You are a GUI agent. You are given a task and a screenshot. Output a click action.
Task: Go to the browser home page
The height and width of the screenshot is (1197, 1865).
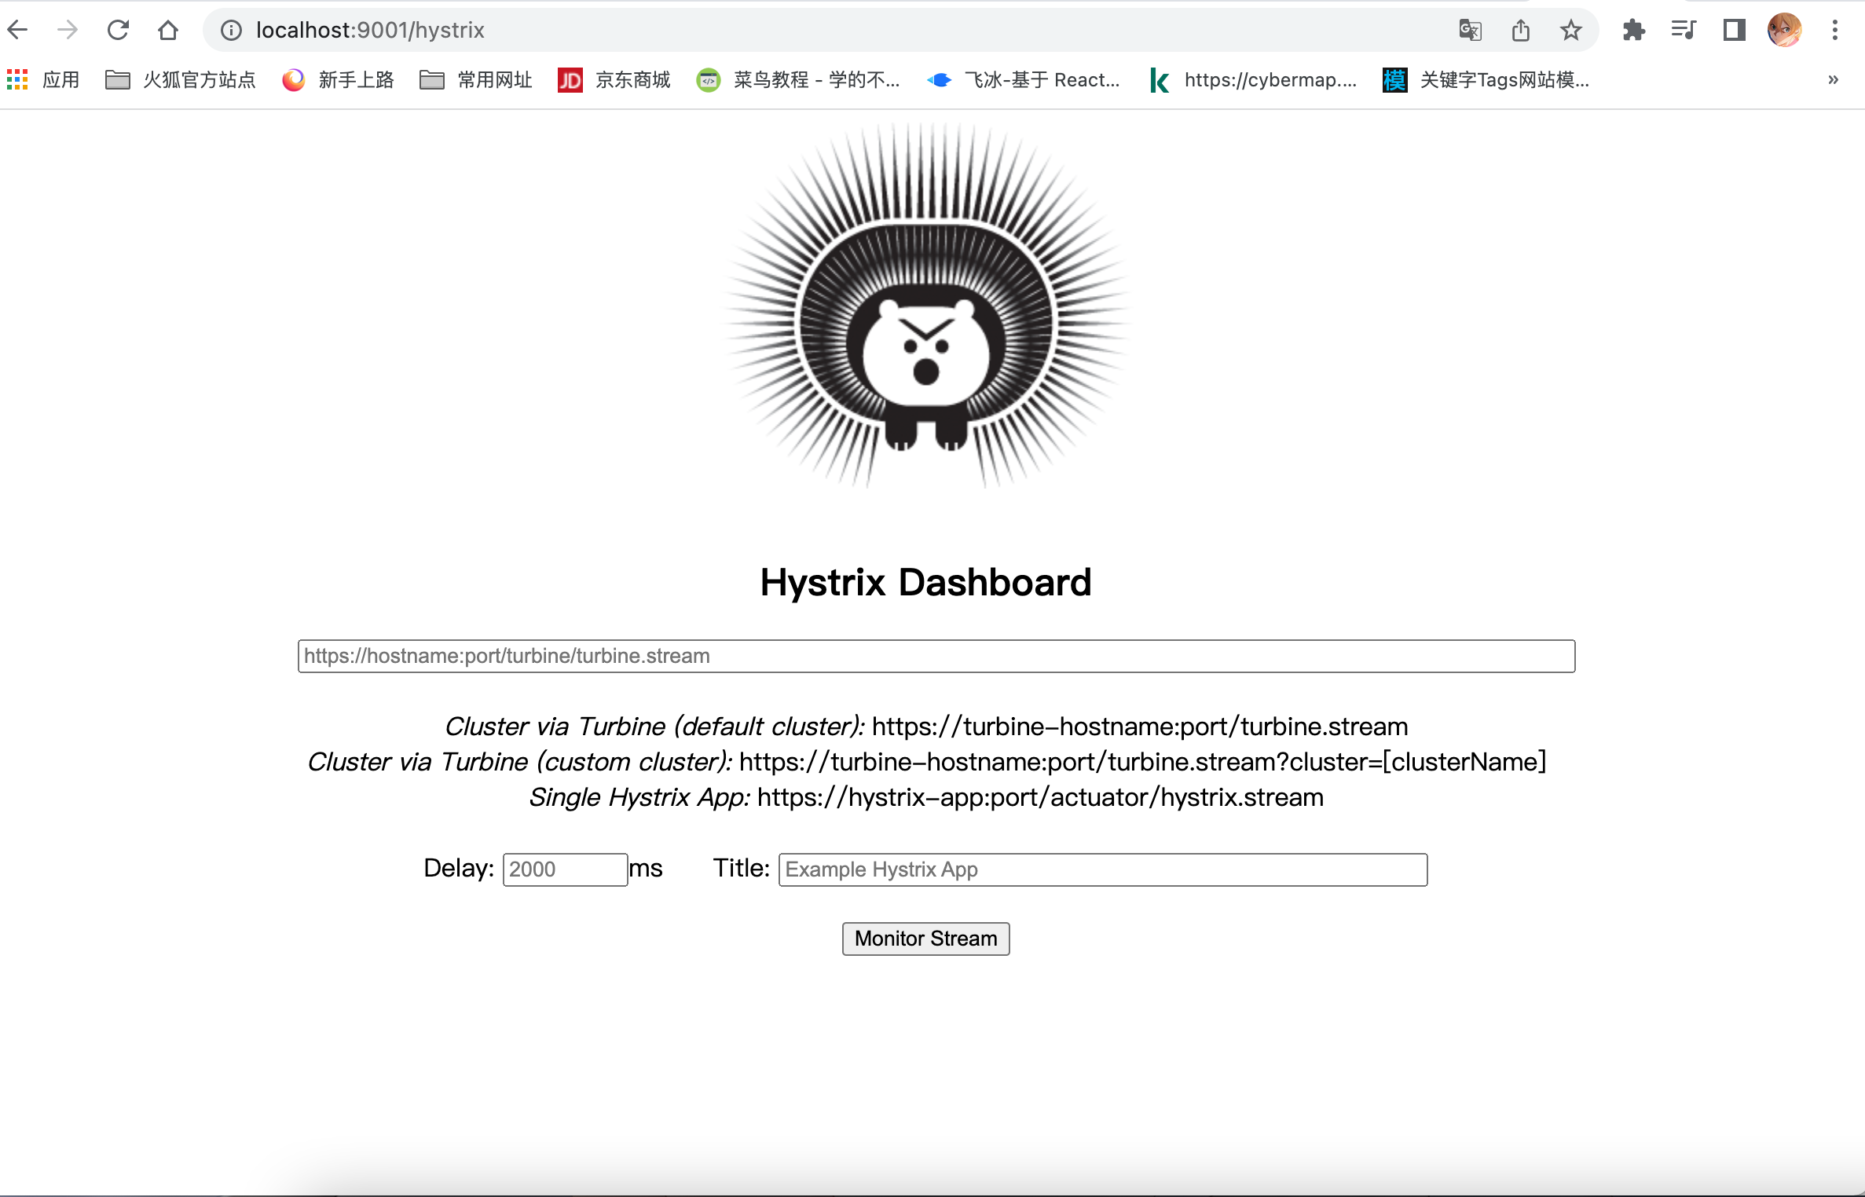pyautogui.click(x=167, y=30)
